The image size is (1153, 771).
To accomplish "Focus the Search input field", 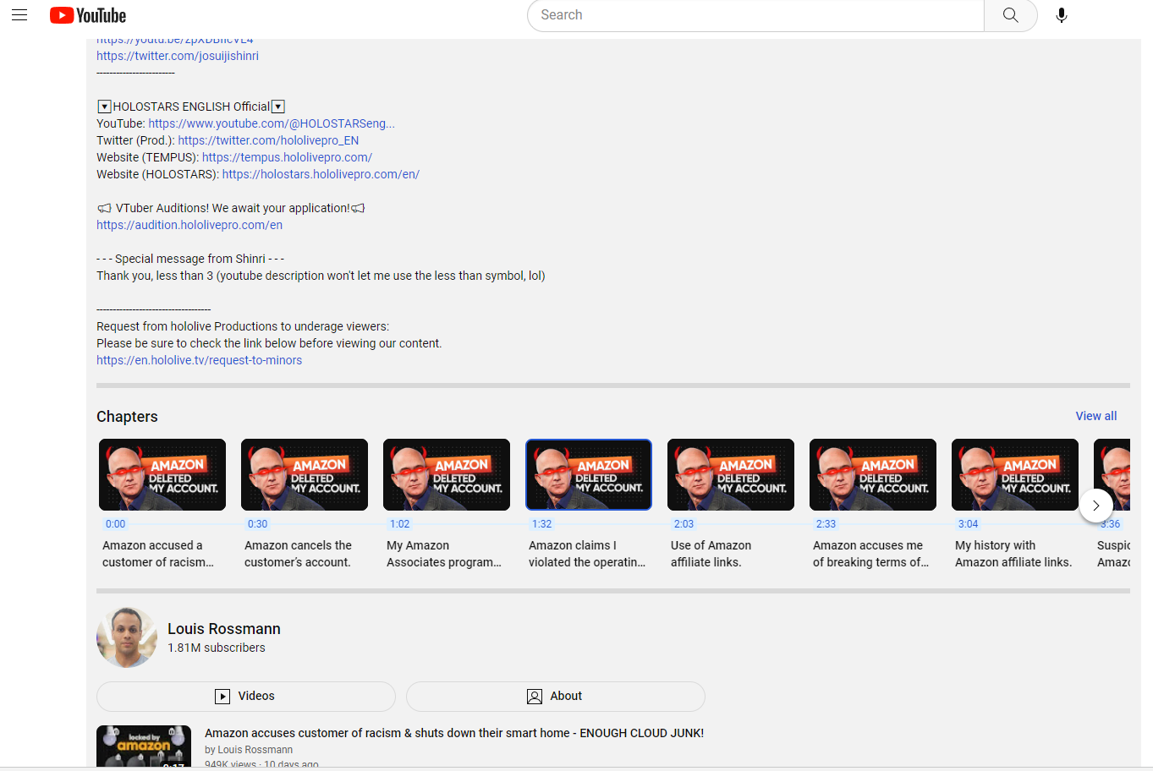I will coord(755,15).
